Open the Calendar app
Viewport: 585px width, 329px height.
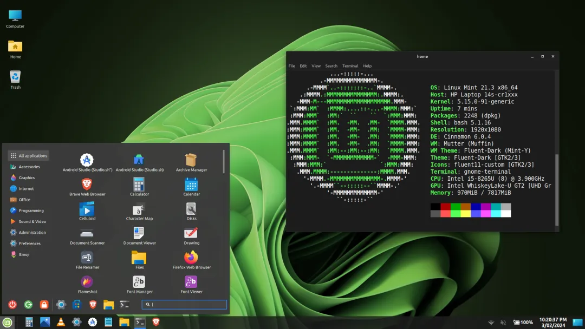tap(191, 187)
